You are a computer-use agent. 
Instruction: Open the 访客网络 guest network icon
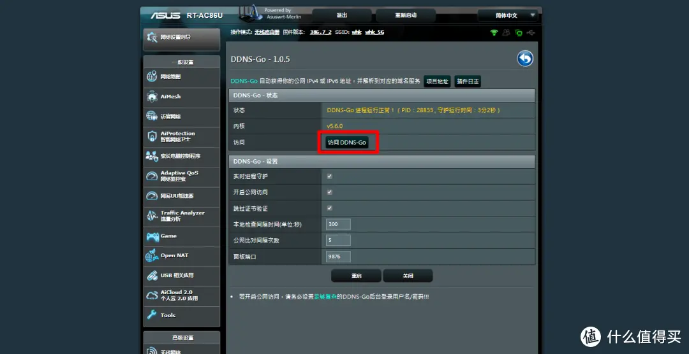152,117
